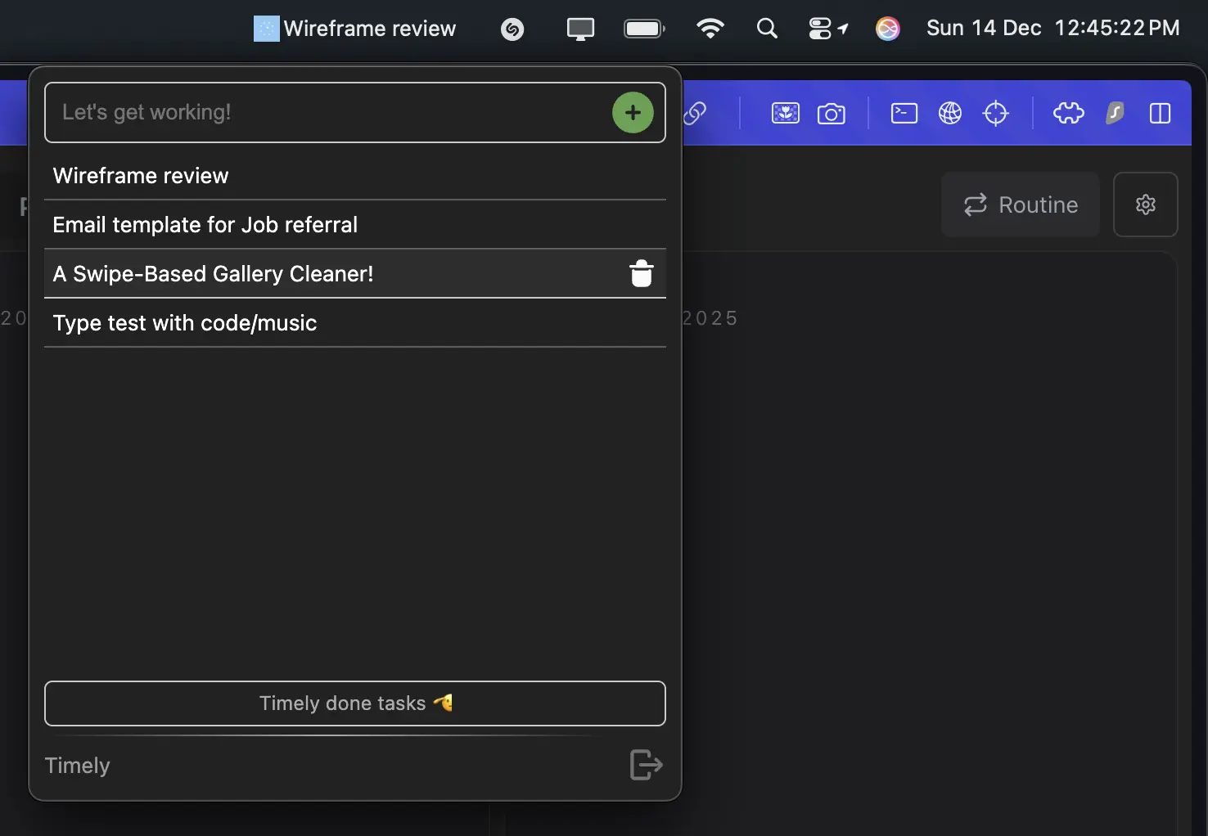Delete the Swipe-Based Gallery Cleaner task
The width and height of the screenshot is (1208, 836).
(642, 273)
